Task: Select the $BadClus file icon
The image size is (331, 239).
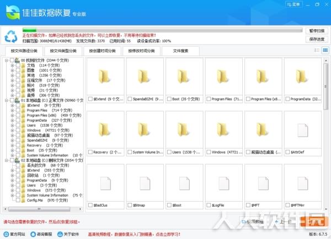Action: tap(105, 183)
